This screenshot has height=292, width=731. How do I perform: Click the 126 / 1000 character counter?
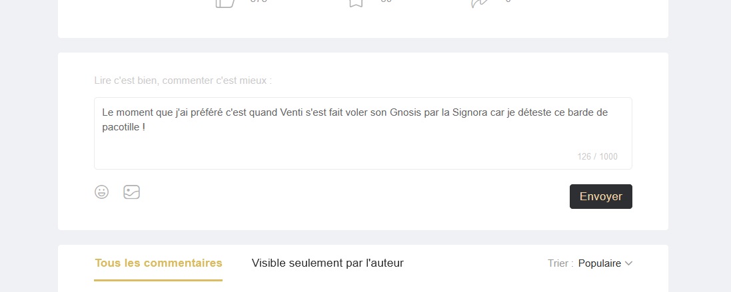597,156
